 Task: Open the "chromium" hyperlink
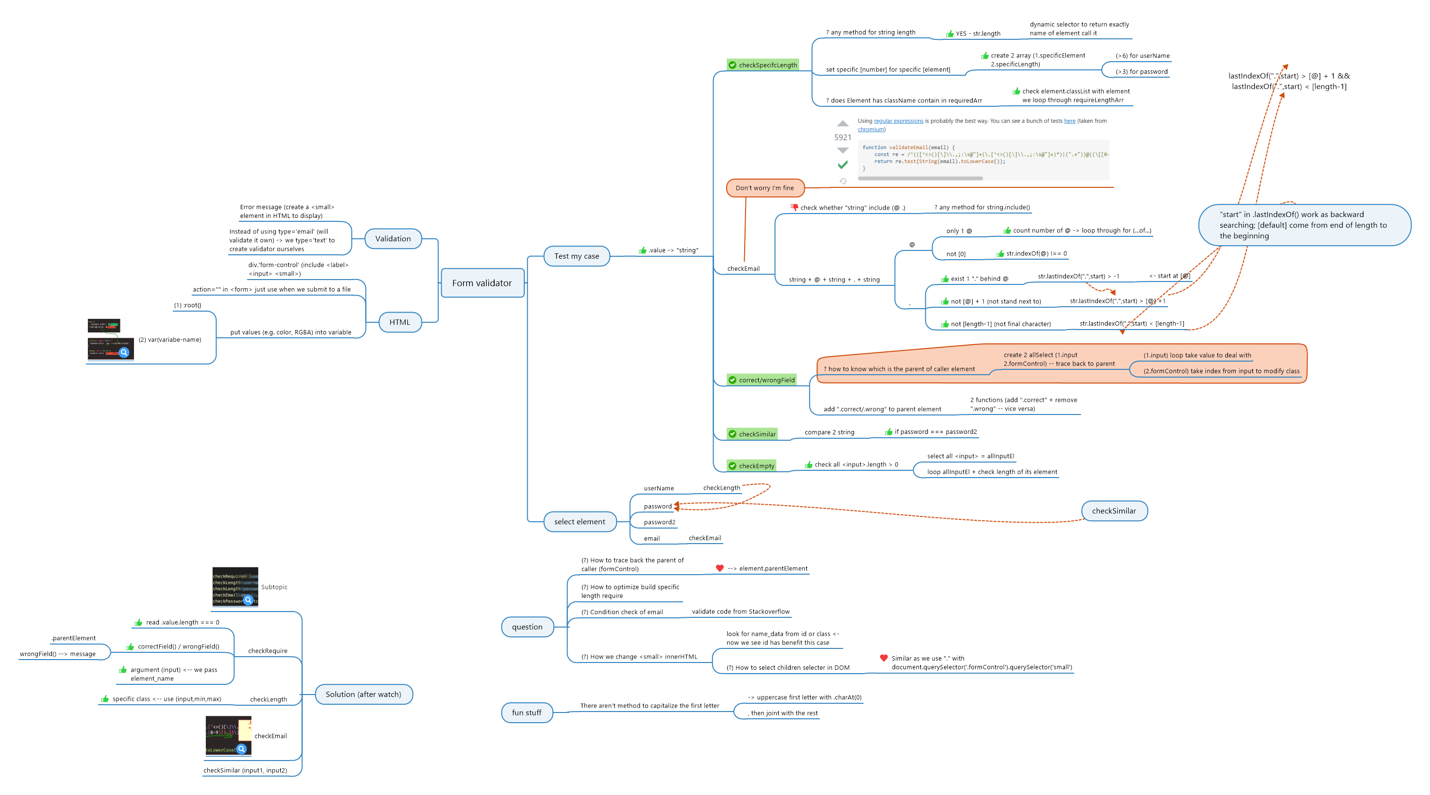871,130
